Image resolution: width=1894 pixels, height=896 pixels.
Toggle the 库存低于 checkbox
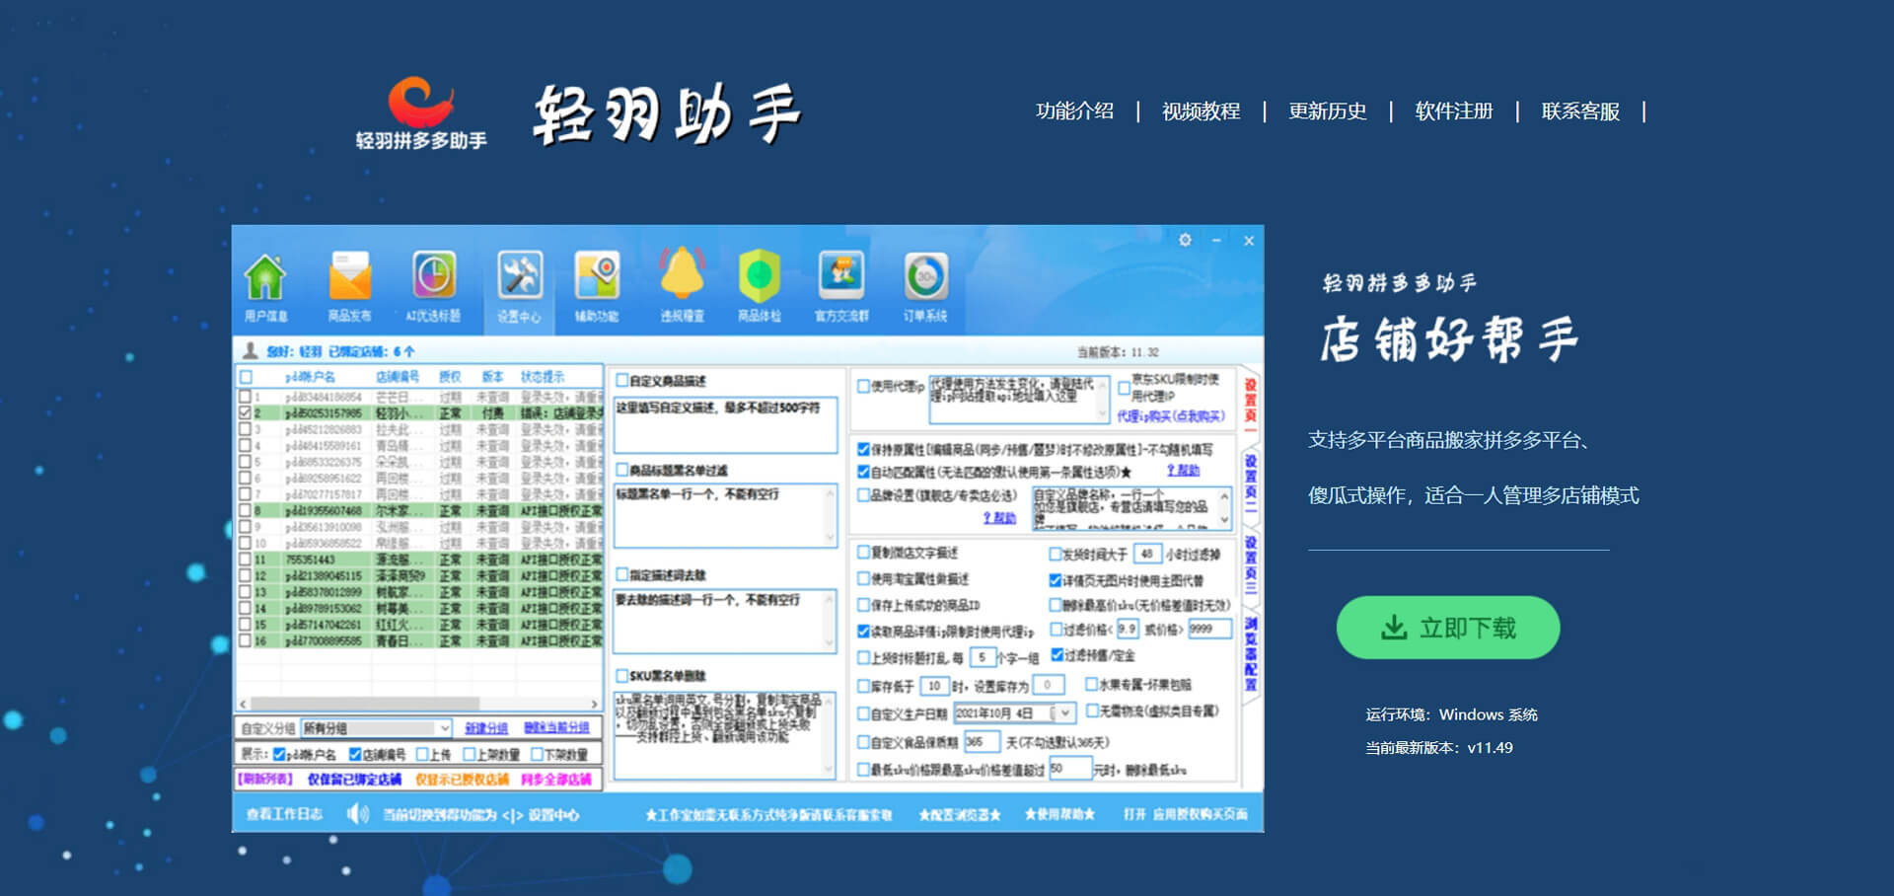863,686
